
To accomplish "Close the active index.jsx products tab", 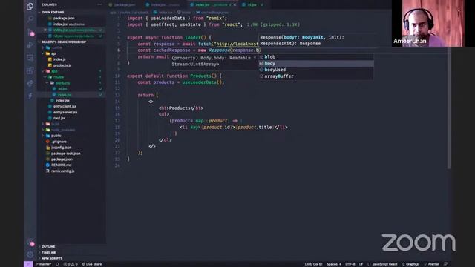I will coord(235,5).
